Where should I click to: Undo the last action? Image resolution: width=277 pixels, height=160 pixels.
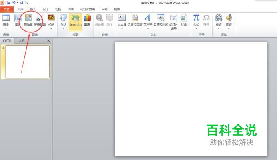click(14, 3)
